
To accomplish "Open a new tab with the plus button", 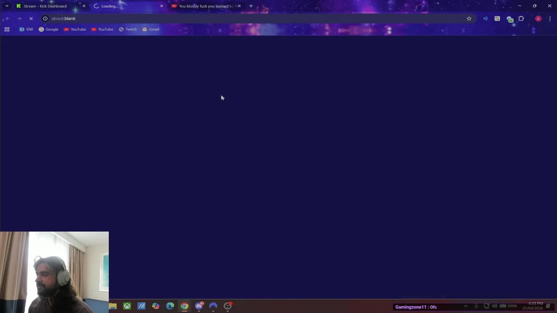I will (251, 6).
